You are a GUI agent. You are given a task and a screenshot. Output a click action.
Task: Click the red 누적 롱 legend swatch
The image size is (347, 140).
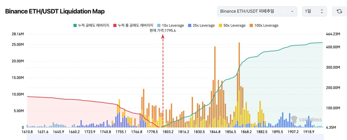(x=115, y=25)
